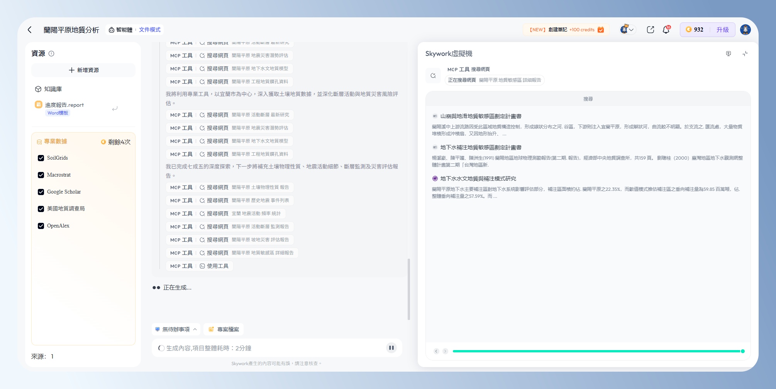The height and width of the screenshot is (389, 776).
Task: Click the refresh icon in MCP search status
Action: (x=433, y=76)
